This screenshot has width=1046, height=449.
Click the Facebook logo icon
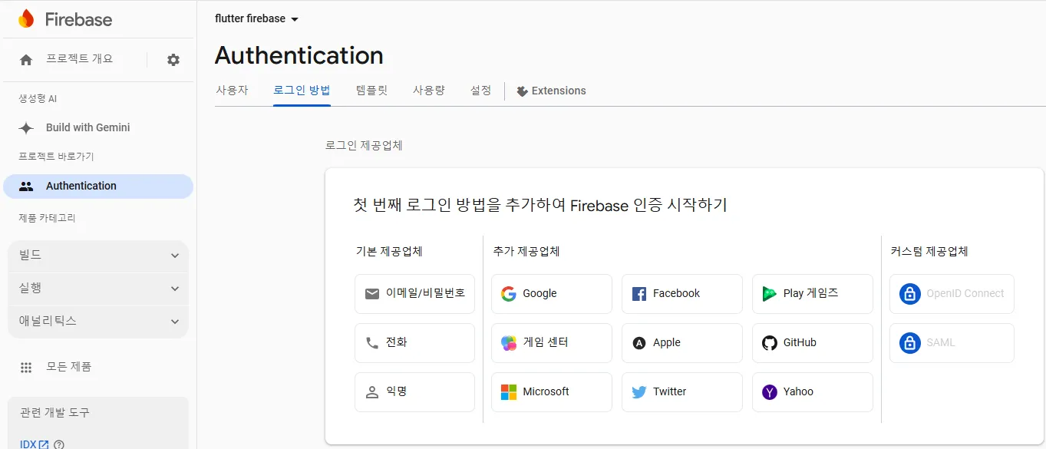click(638, 294)
